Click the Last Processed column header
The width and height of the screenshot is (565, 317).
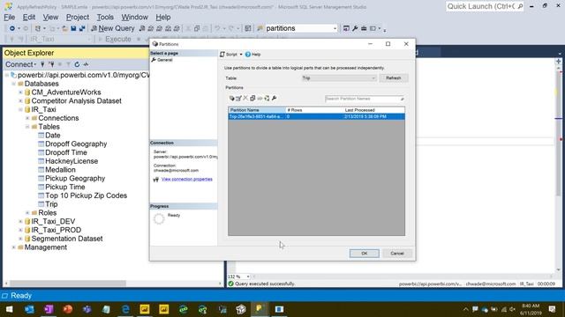click(374, 110)
